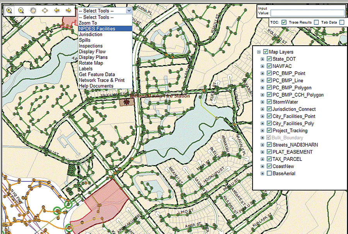Viewport: 348px width, 234px height.
Task: Expand the StormWater layer node
Action: pyautogui.click(x=262, y=102)
